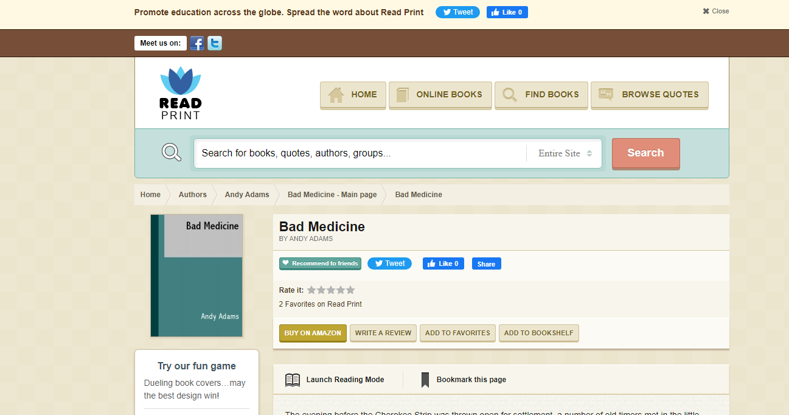
Task: Click the 'Bad Medicine' book title heading
Action: click(x=322, y=227)
